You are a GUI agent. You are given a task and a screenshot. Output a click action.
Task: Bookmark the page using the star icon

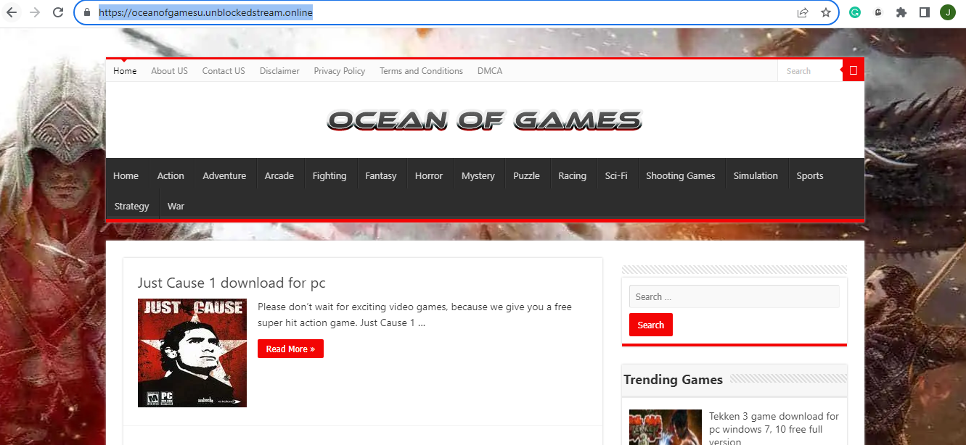[x=826, y=12]
